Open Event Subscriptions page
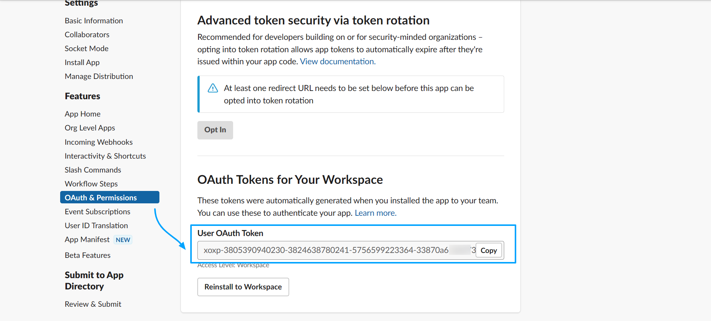The image size is (711, 321). (x=97, y=212)
